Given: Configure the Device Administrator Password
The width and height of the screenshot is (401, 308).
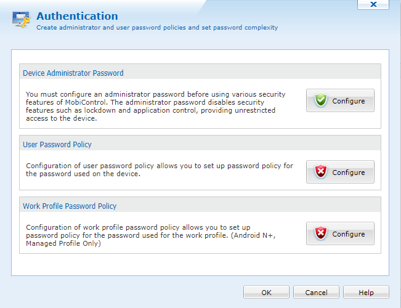Looking at the screenshot, I should [x=340, y=101].
